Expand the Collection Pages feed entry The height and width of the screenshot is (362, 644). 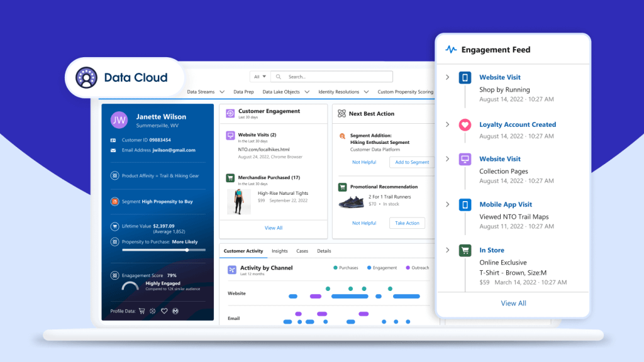point(448,159)
